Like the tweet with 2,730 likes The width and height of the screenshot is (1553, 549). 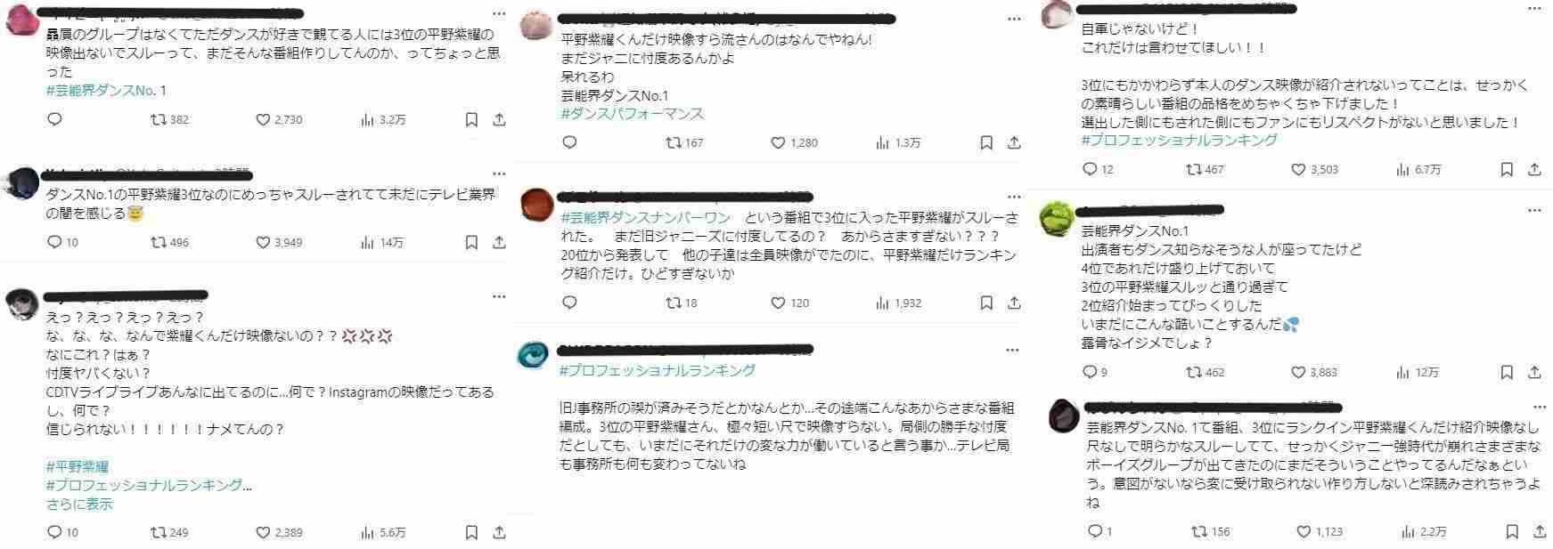click(279, 119)
